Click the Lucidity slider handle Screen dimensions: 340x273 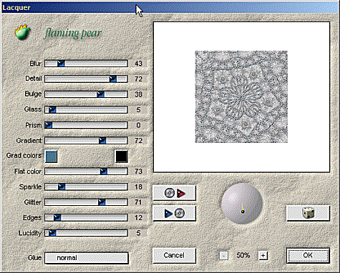point(52,233)
